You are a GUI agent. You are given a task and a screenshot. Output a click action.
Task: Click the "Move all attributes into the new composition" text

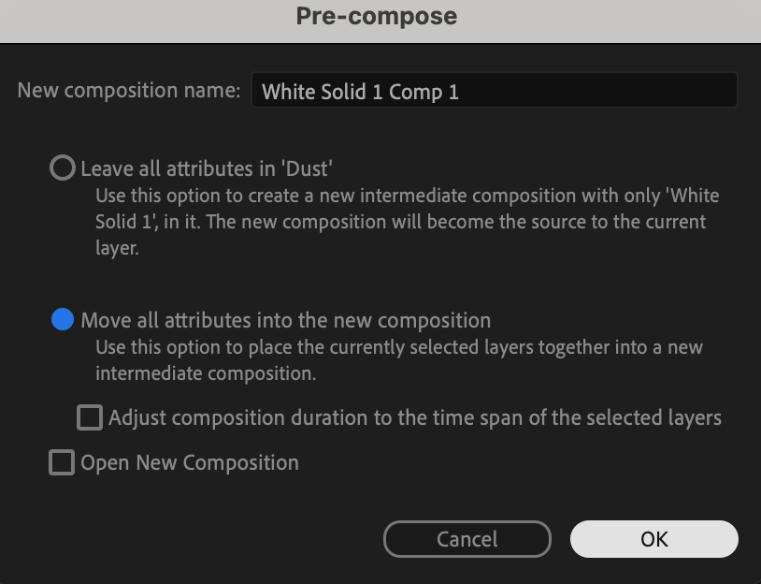tap(285, 320)
